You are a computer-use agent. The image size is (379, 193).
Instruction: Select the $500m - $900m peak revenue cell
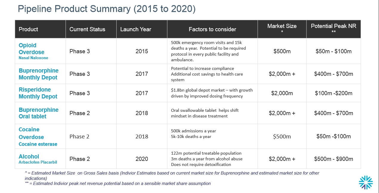click(x=333, y=159)
